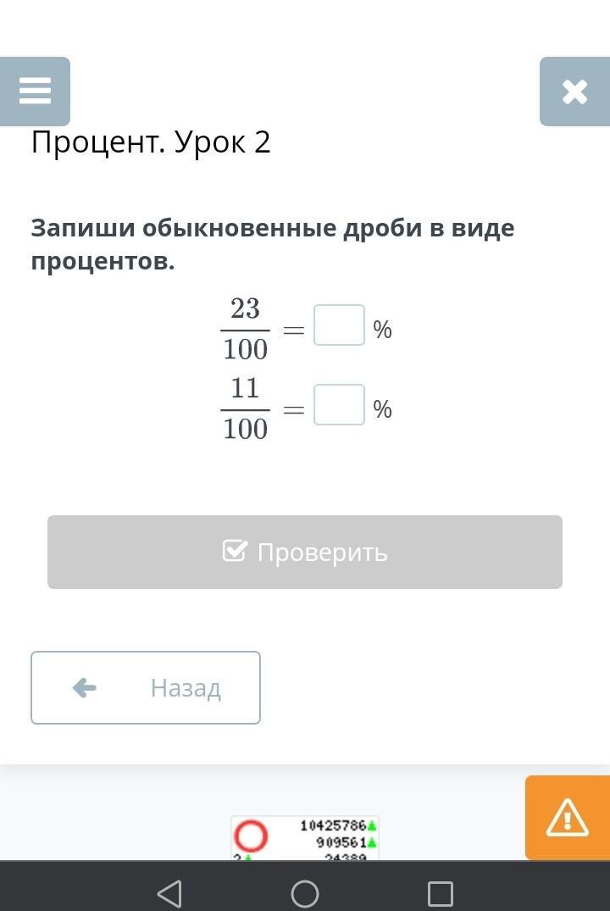
Task: Click the instruction text about дроби
Action: pos(273,245)
